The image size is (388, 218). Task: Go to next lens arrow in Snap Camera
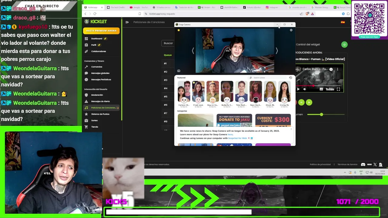pos(276,51)
